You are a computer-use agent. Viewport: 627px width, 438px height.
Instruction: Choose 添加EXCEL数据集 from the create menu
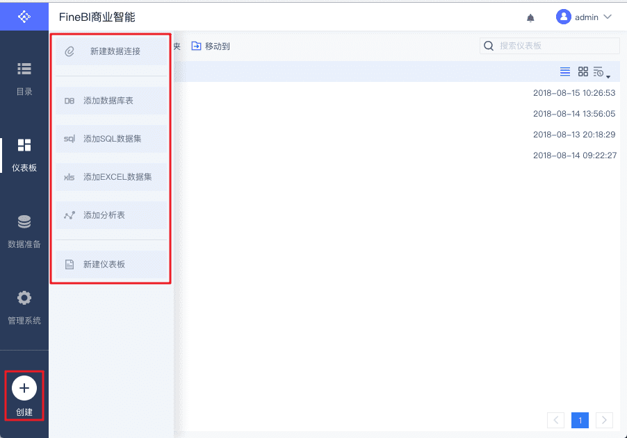111,177
